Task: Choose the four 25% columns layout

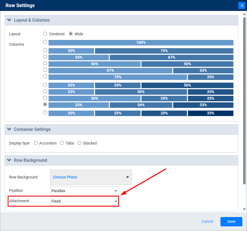Action: tap(45, 113)
